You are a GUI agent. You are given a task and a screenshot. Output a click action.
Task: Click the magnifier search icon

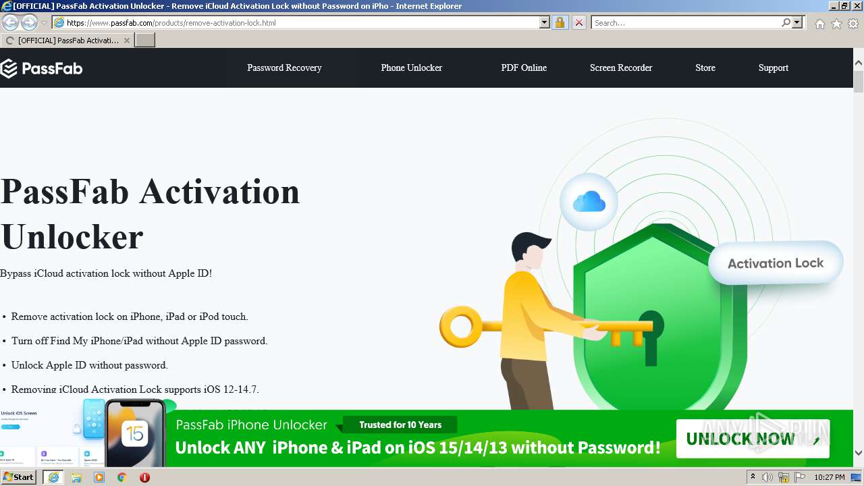pos(786,23)
